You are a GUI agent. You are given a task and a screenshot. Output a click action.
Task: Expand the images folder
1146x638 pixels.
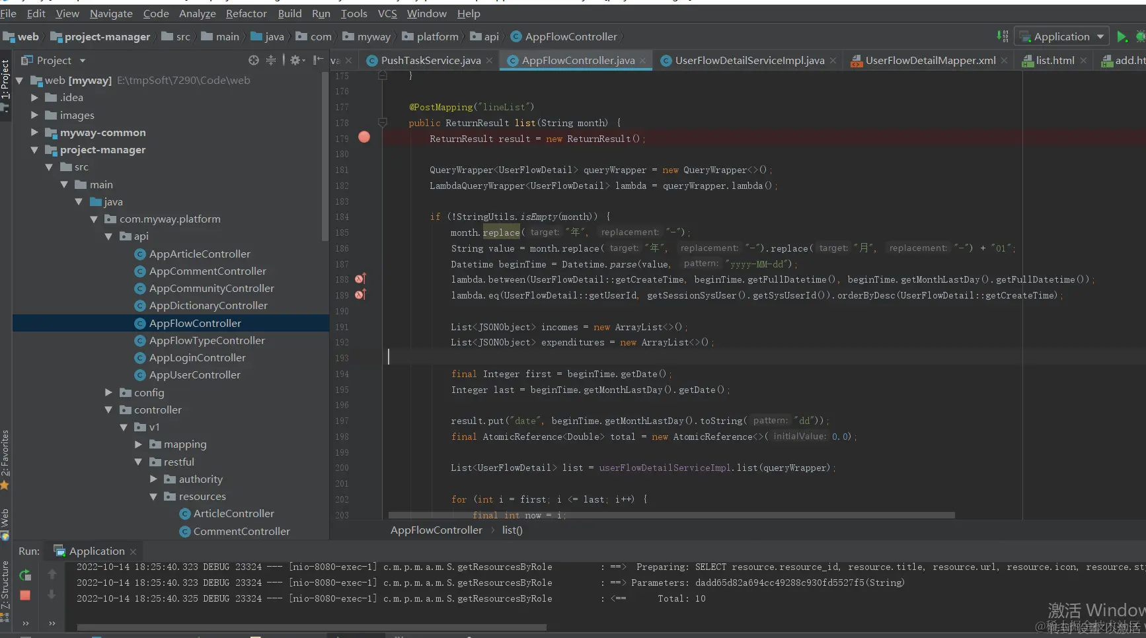(x=34, y=115)
